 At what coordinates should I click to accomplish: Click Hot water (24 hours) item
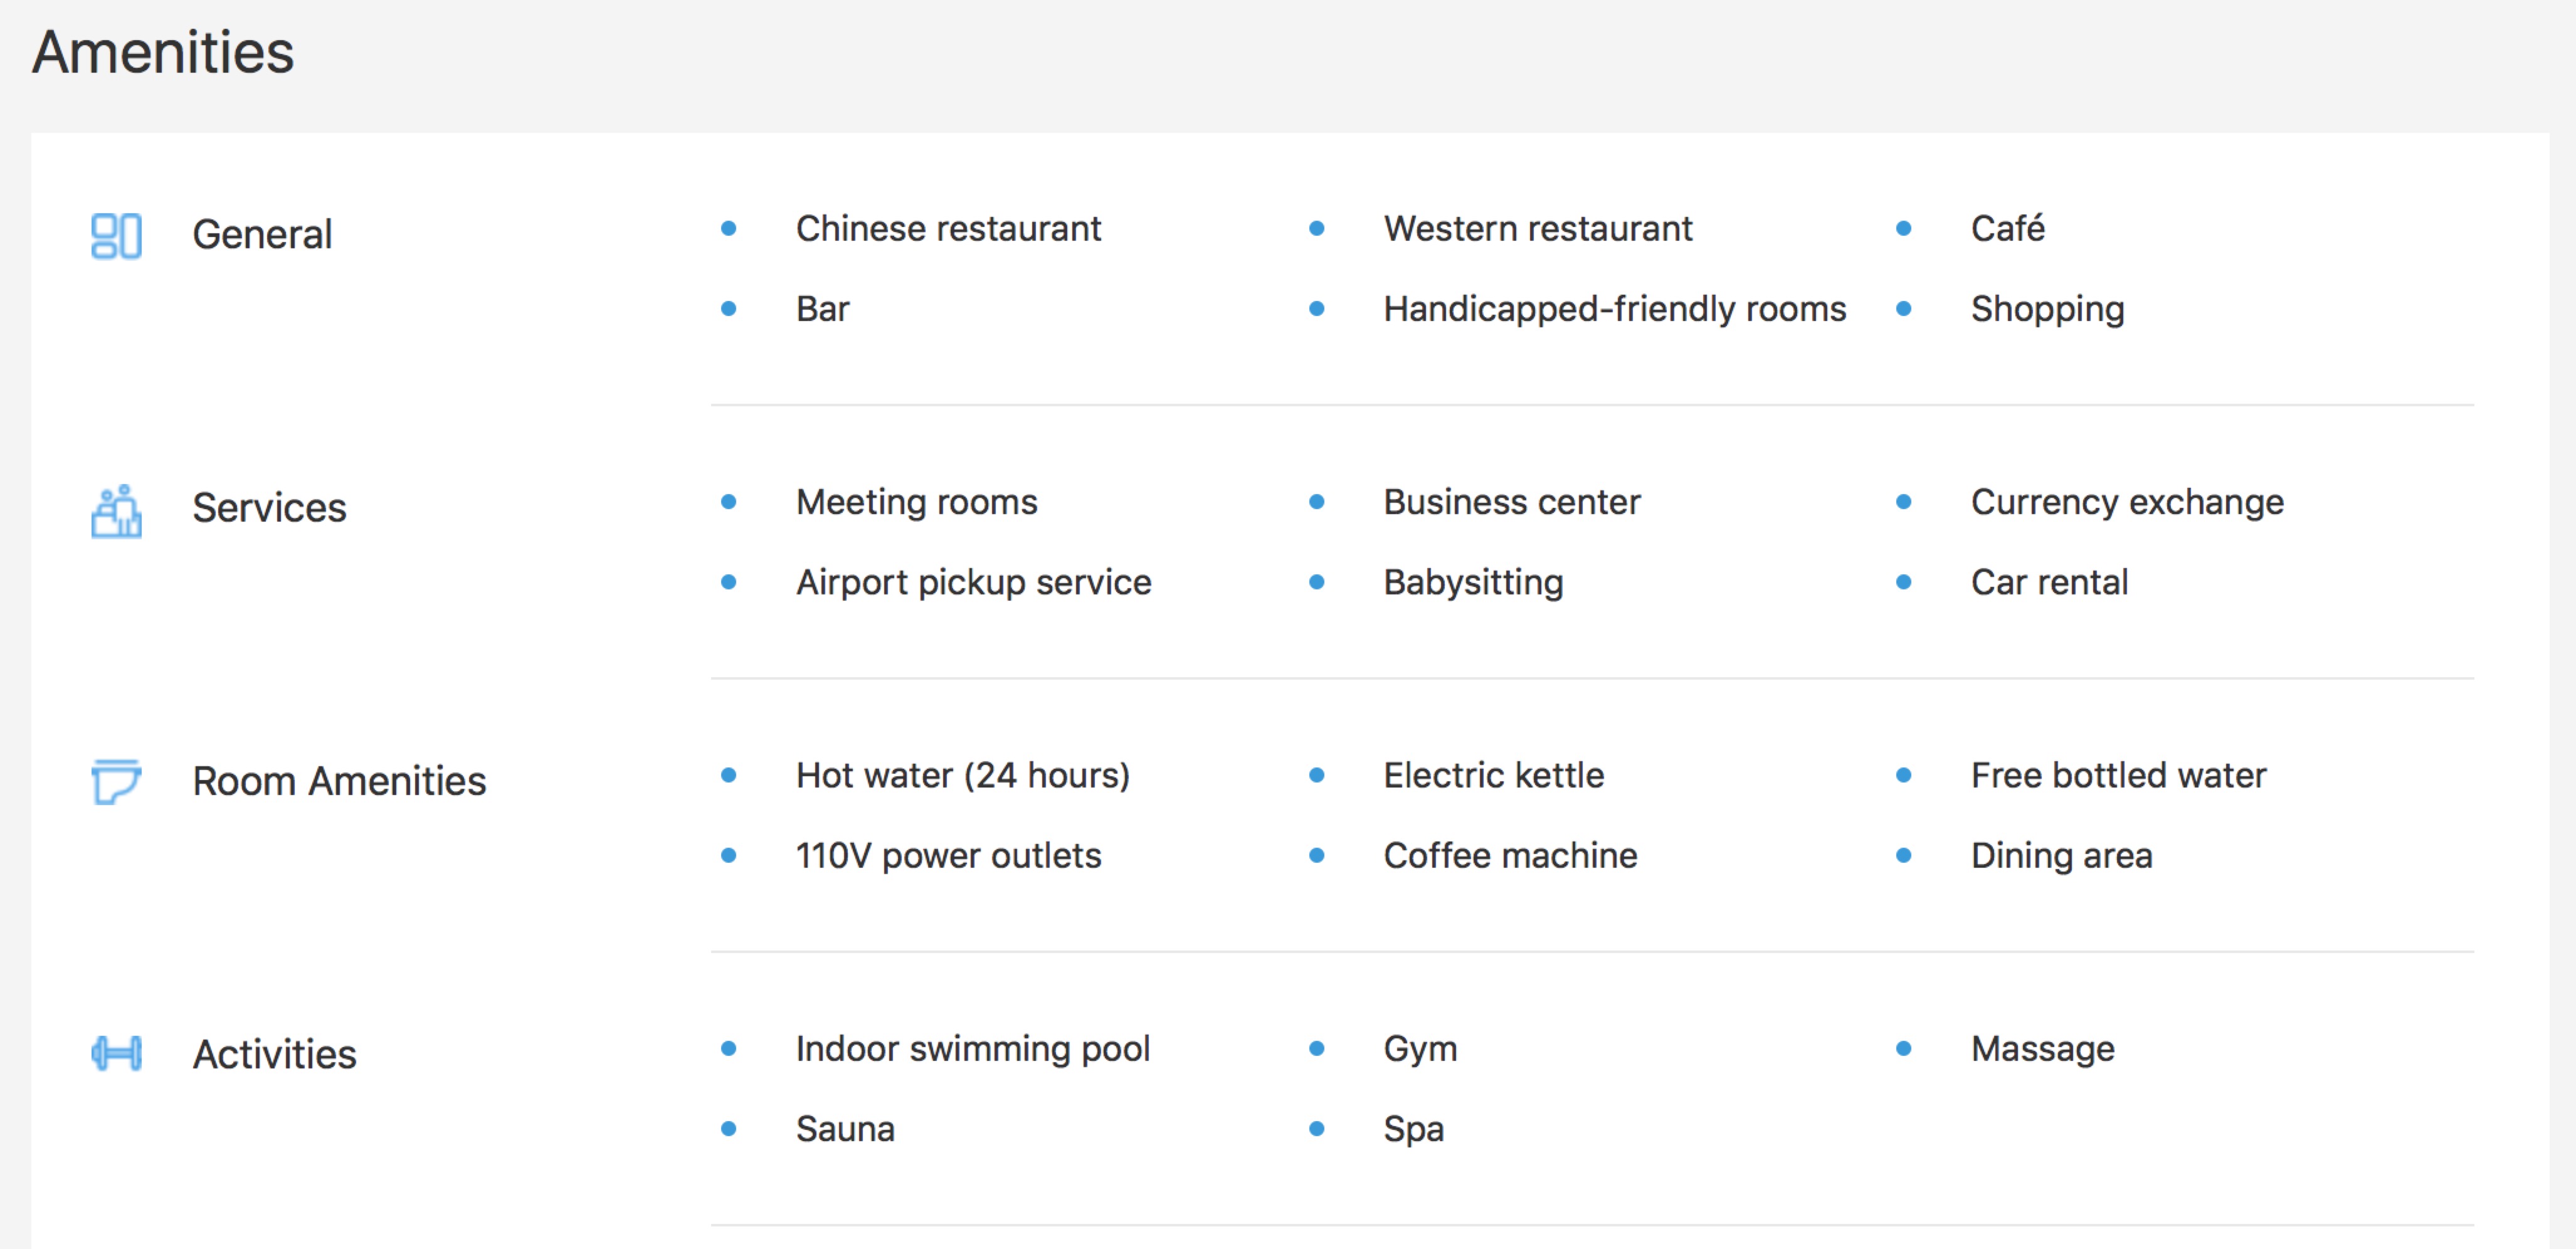click(x=962, y=775)
